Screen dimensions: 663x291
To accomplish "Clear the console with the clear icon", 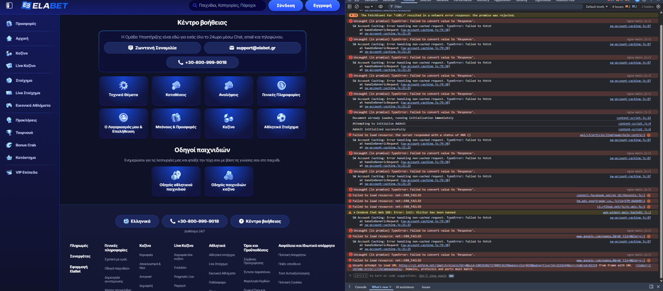I will point(357,7).
